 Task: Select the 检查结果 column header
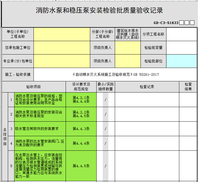tap(188, 87)
